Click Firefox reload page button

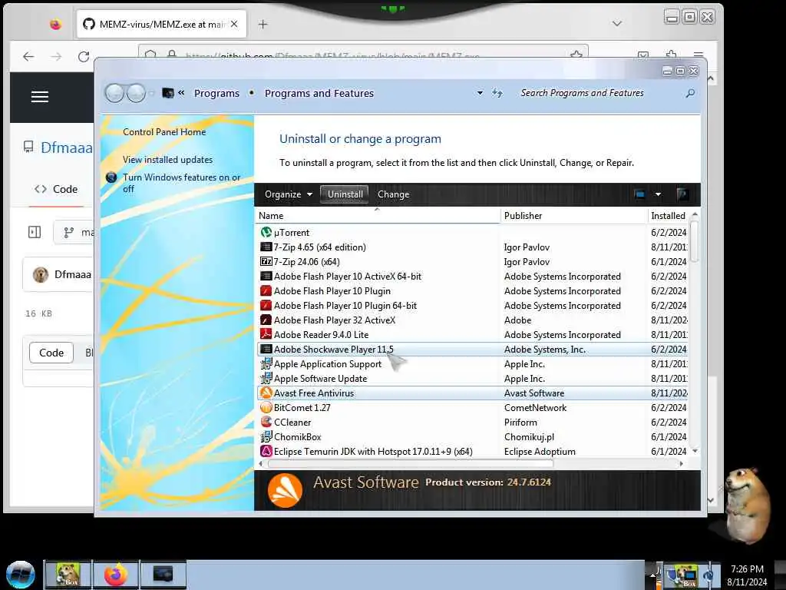[x=84, y=57]
